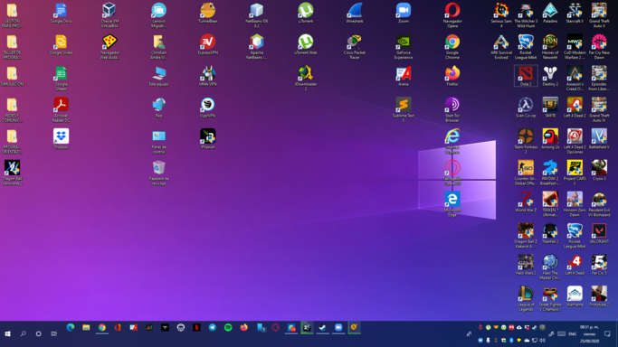Select the Battlefield V desktop icon
618x347 pixels.
click(x=599, y=139)
